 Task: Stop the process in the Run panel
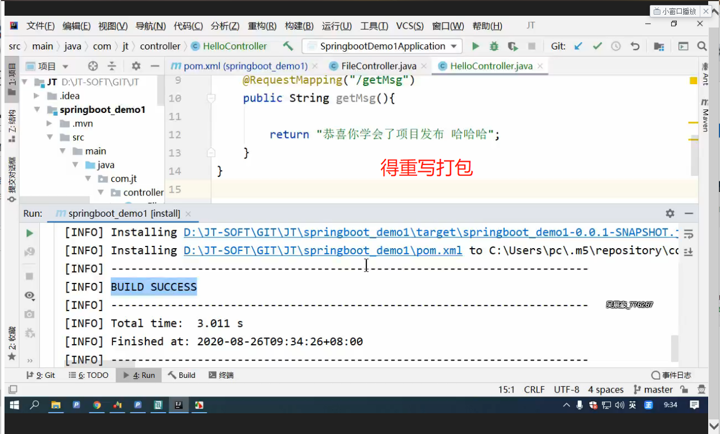[x=30, y=276]
